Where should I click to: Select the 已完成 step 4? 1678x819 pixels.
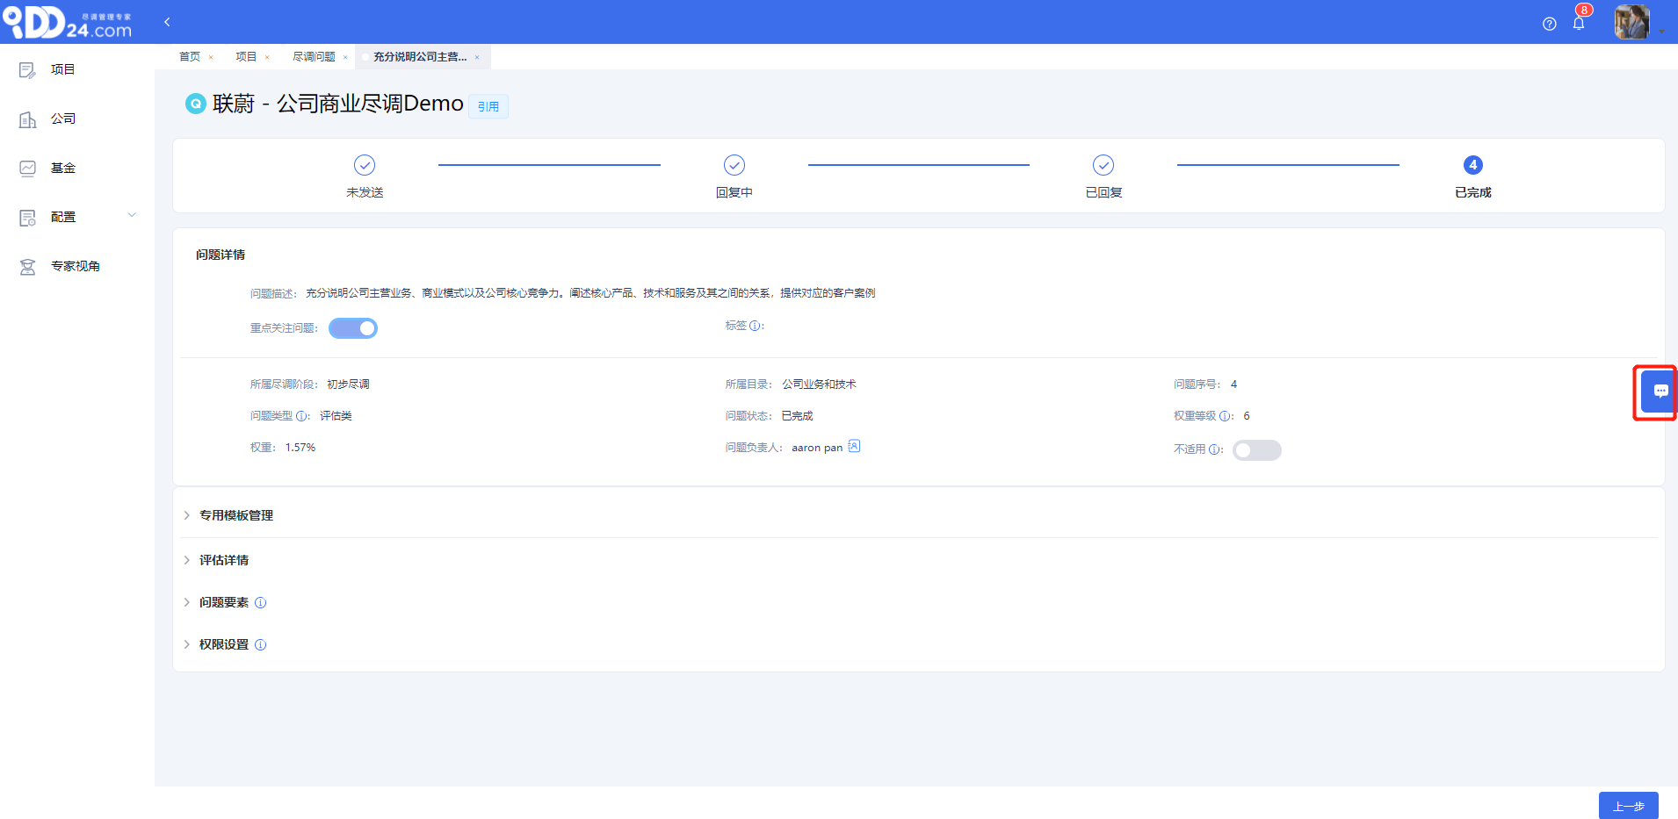1473,176
